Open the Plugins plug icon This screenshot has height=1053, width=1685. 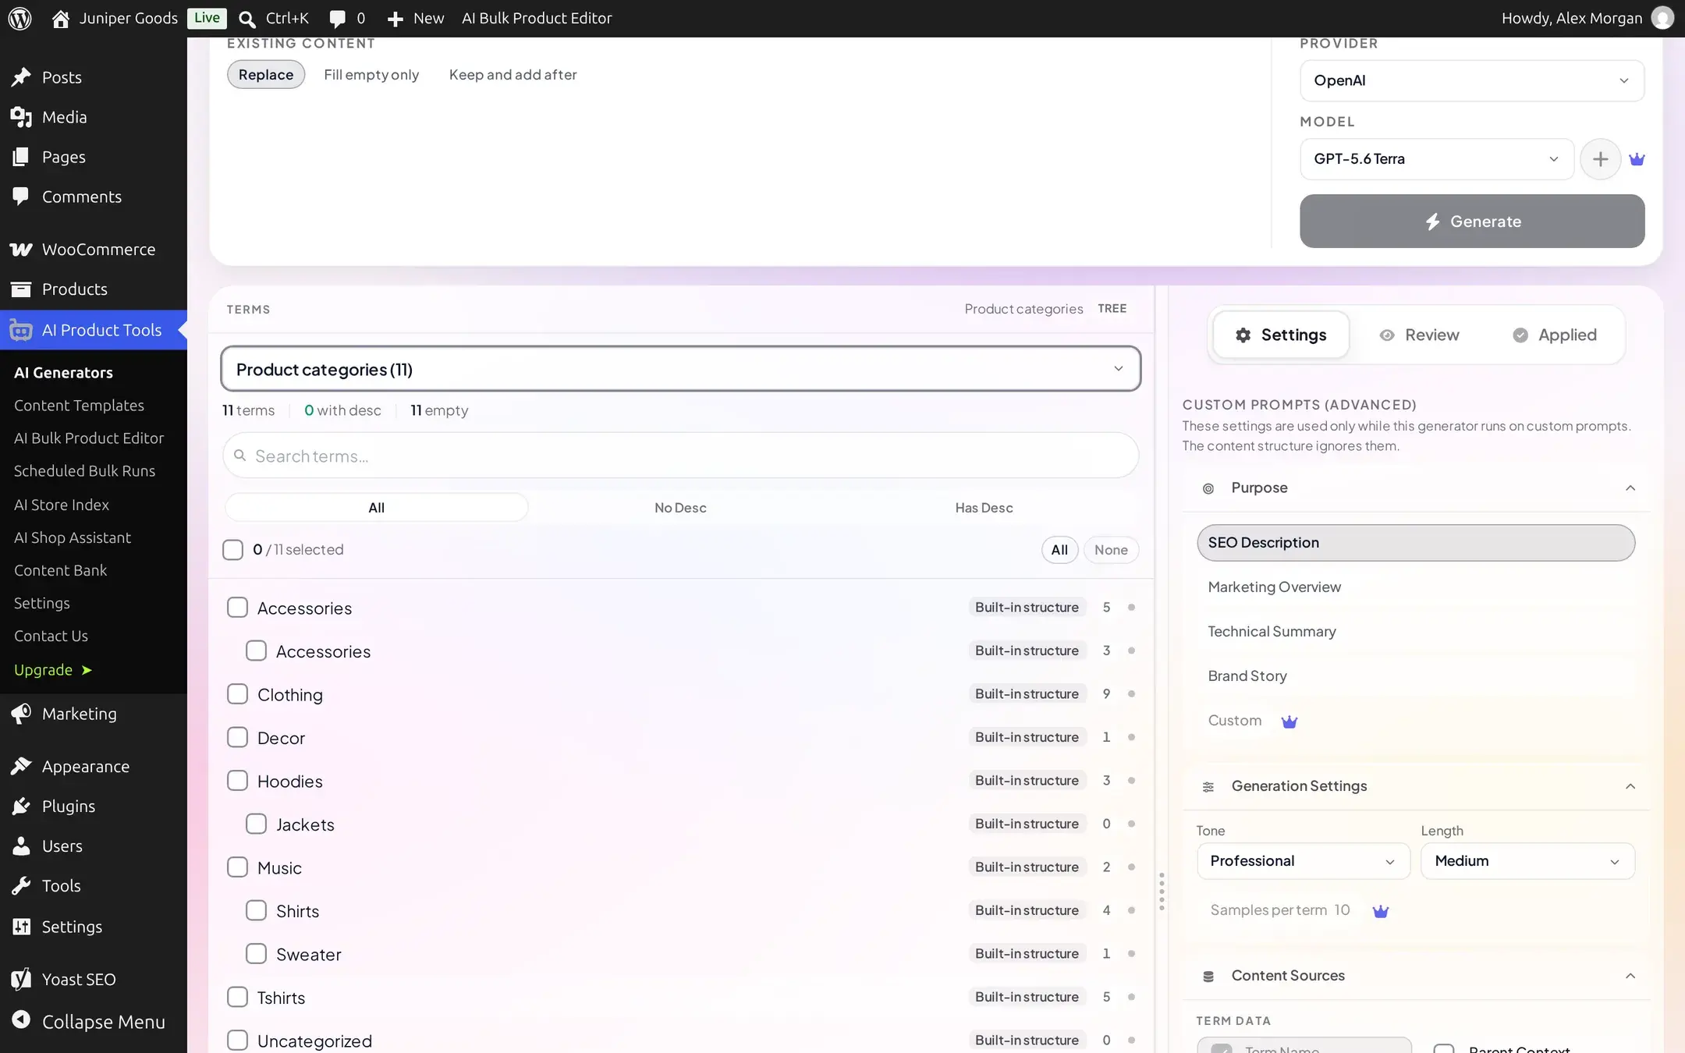point(21,807)
